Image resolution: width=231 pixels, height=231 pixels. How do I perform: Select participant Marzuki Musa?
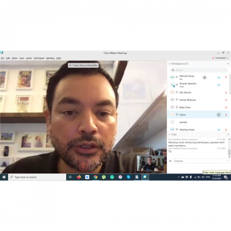tap(198, 78)
